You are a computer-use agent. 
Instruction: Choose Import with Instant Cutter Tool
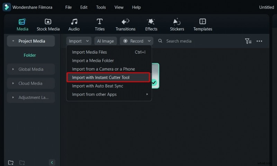pyautogui.click(x=108, y=77)
